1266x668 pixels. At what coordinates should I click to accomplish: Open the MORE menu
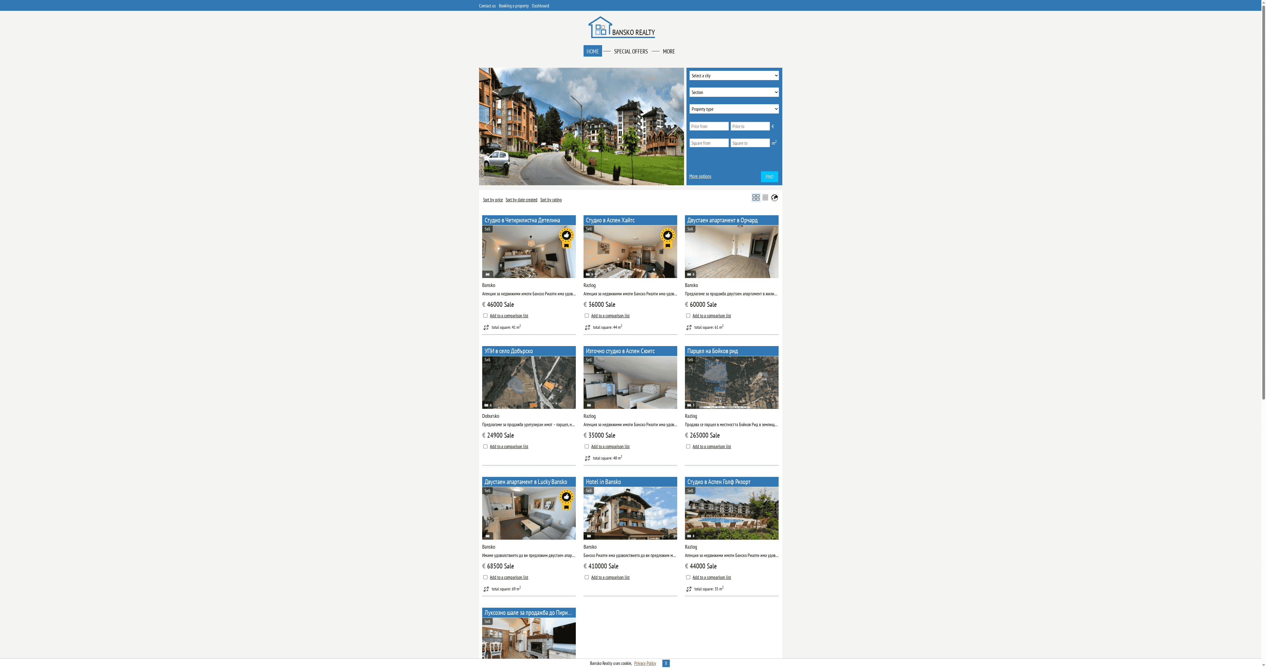click(x=669, y=51)
